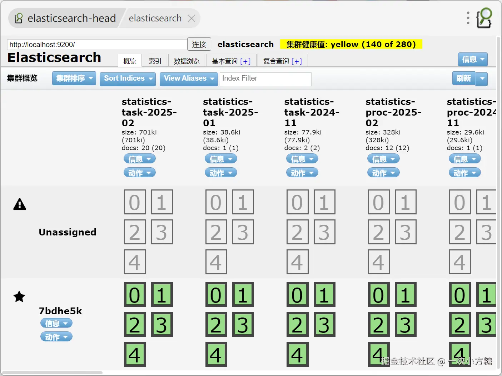Click the horizontal scrollbar at the bottom

[52, 373]
